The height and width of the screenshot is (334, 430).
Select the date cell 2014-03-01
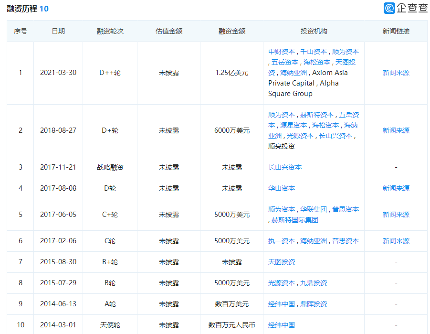58,325
